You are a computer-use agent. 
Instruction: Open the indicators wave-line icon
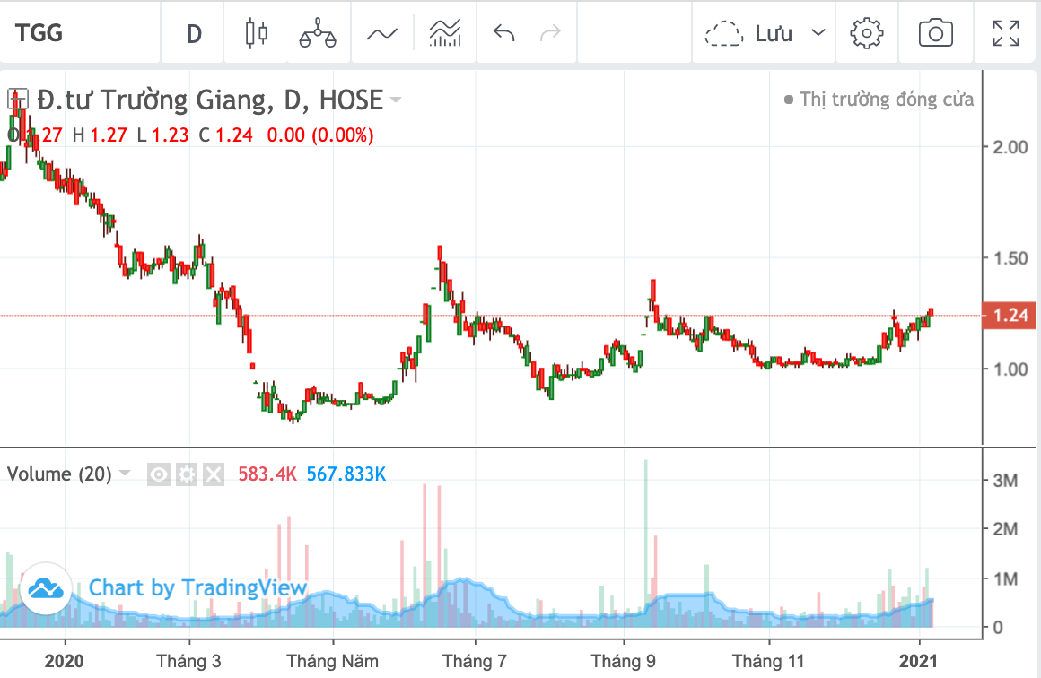[381, 34]
